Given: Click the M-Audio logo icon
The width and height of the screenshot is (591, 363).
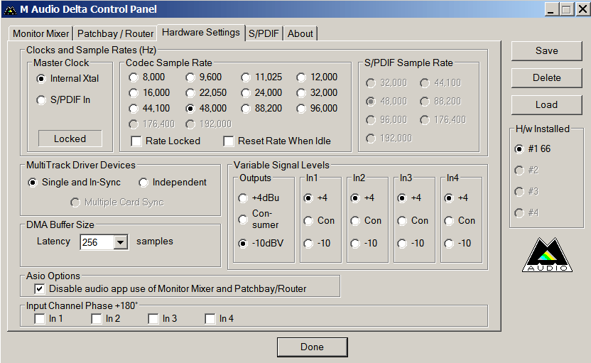Looking at the screenshot, I should pyautogui.click(x=546, y=255).
